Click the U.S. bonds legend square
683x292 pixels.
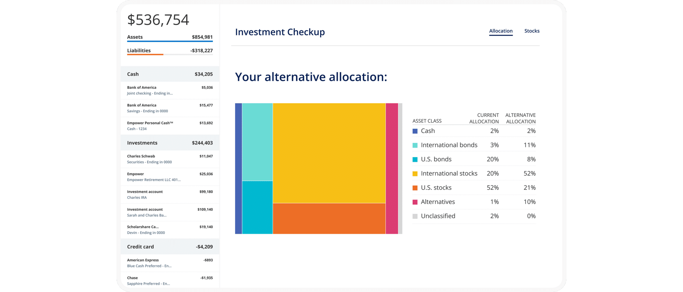pyautogui.click(x=414, y=159)
